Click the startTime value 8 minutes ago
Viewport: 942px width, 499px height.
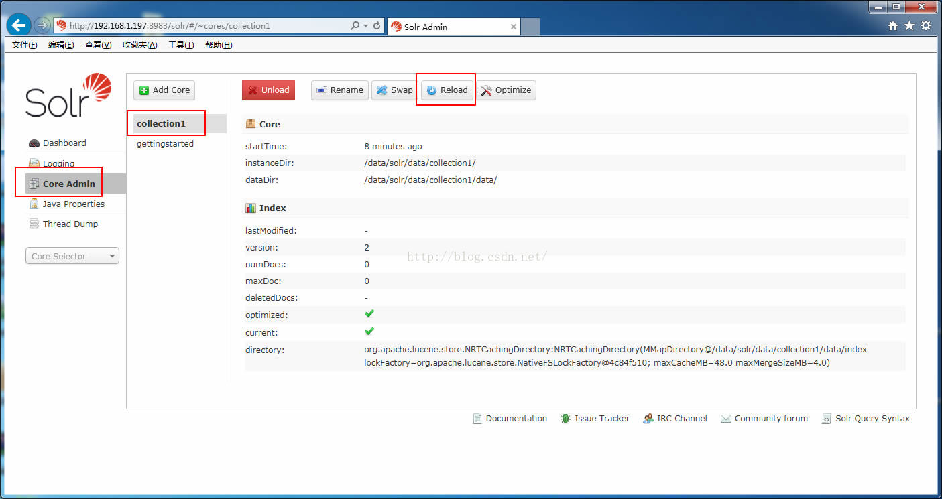(x=394, y=146)
